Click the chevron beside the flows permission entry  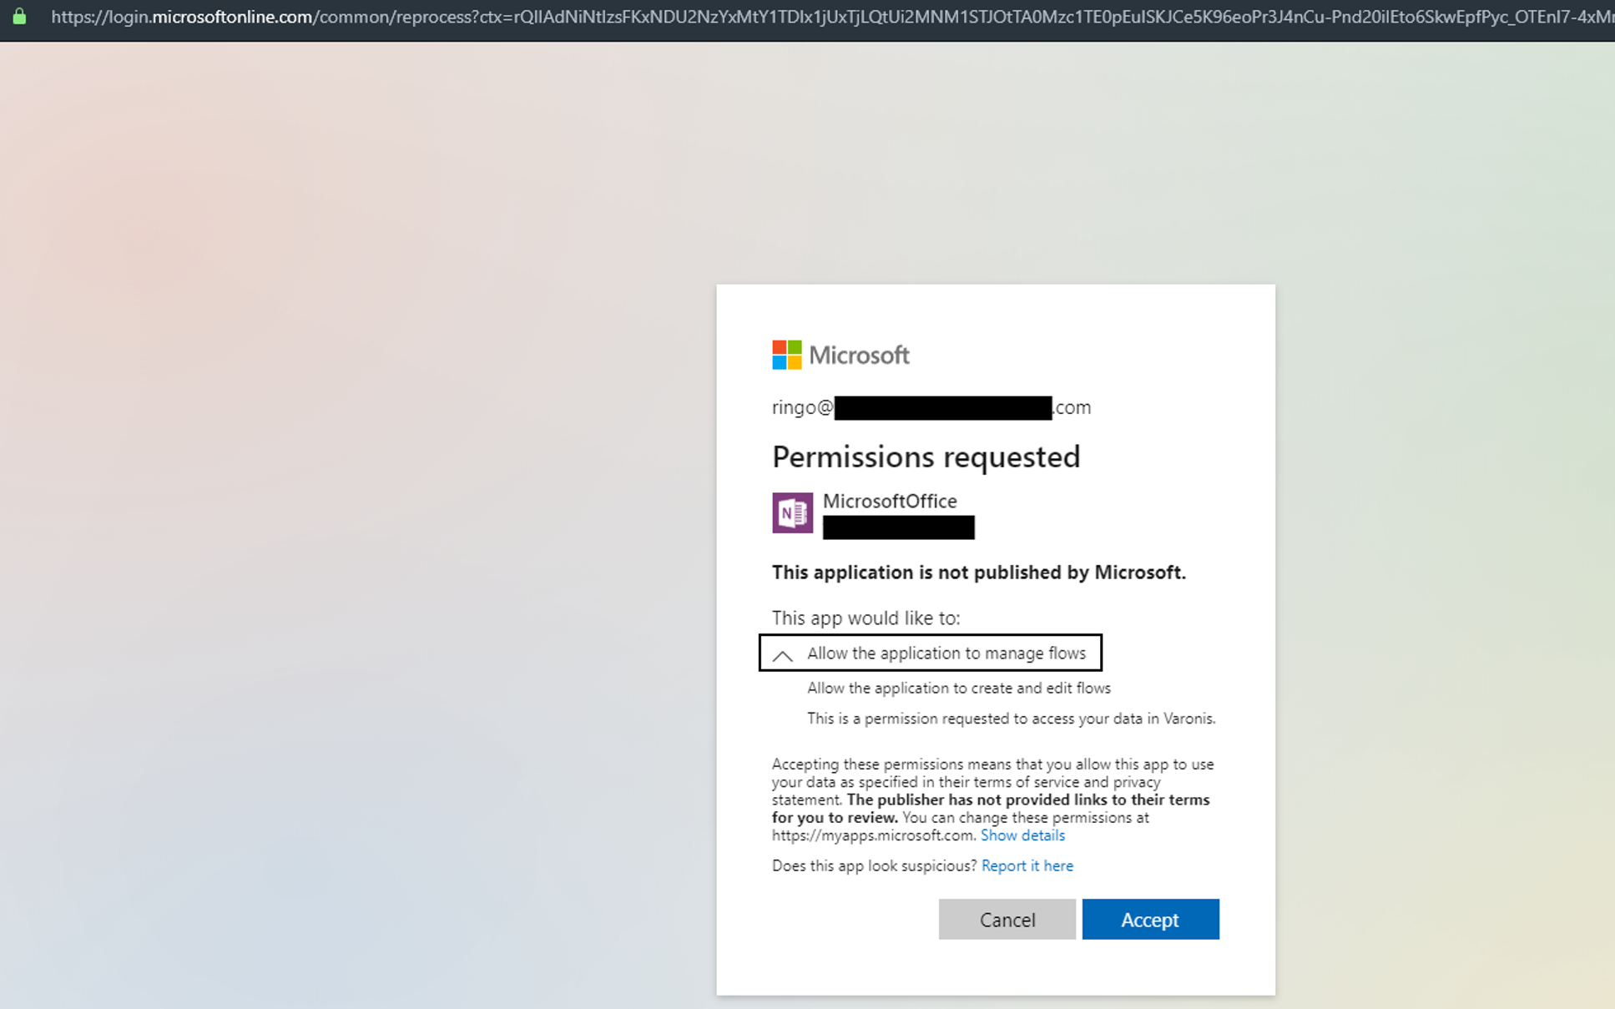click(x=783, y=655)
